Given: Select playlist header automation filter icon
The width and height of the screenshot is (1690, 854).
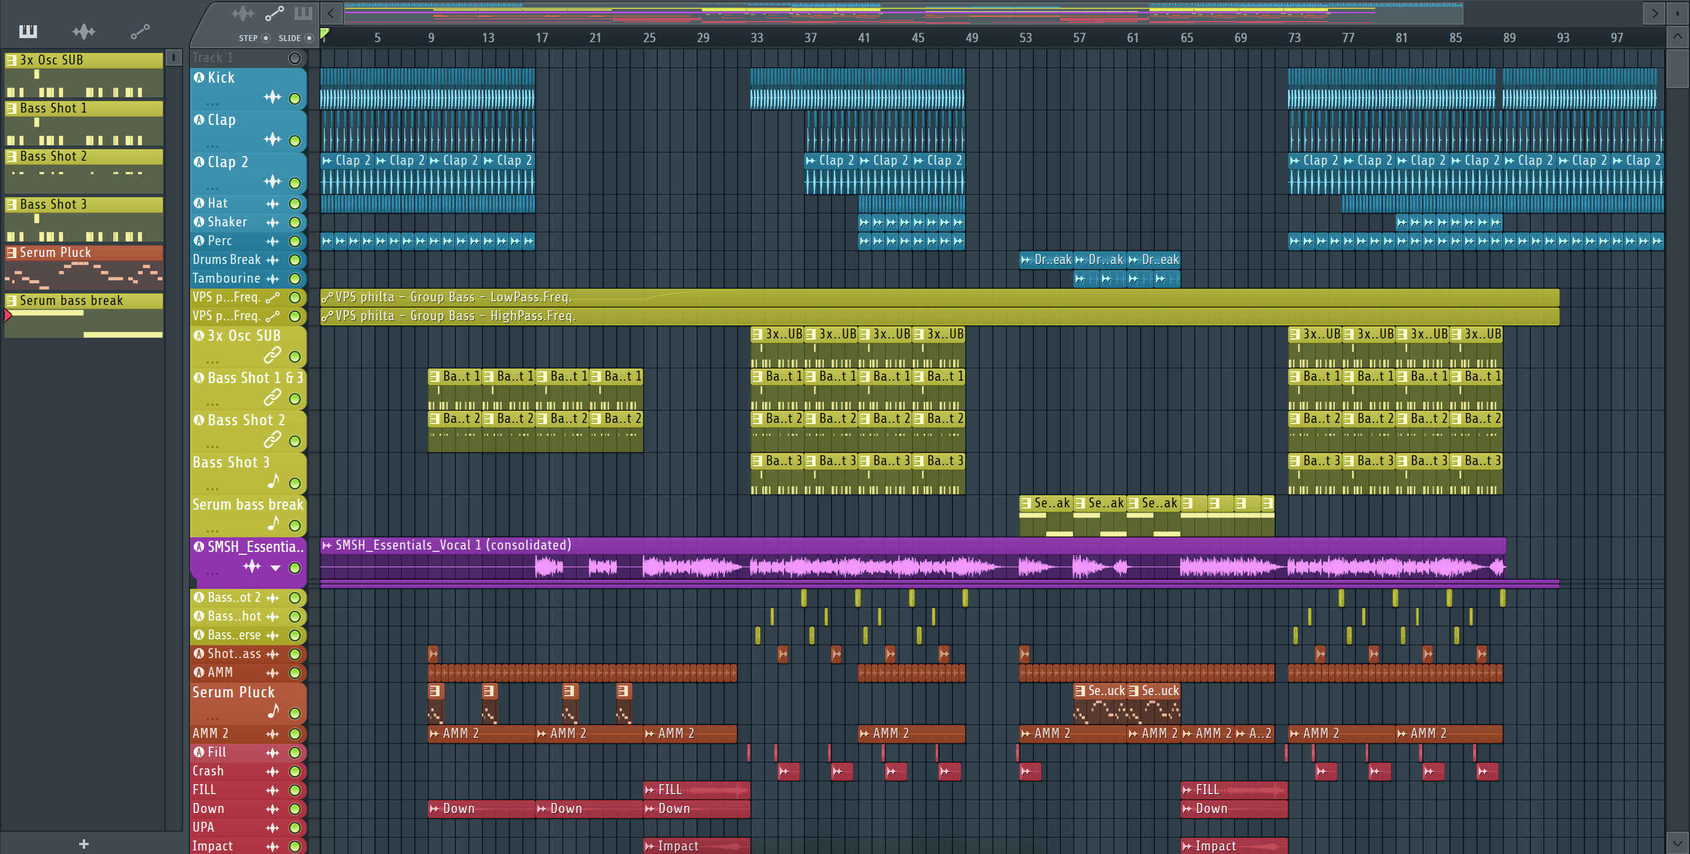Looking at the screenshot, I should click(274, 13).
